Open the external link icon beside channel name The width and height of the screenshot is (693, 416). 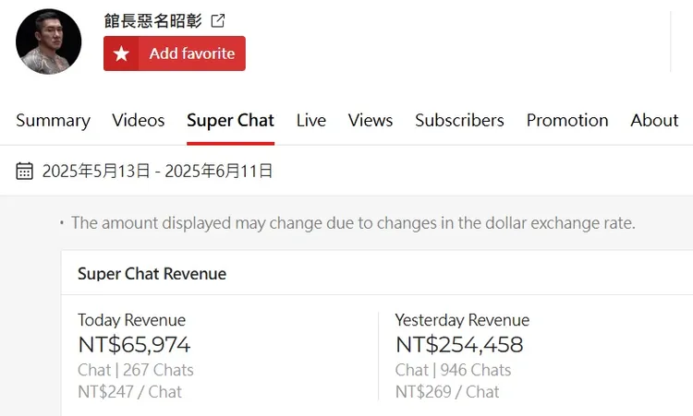(x=218, y=20)
